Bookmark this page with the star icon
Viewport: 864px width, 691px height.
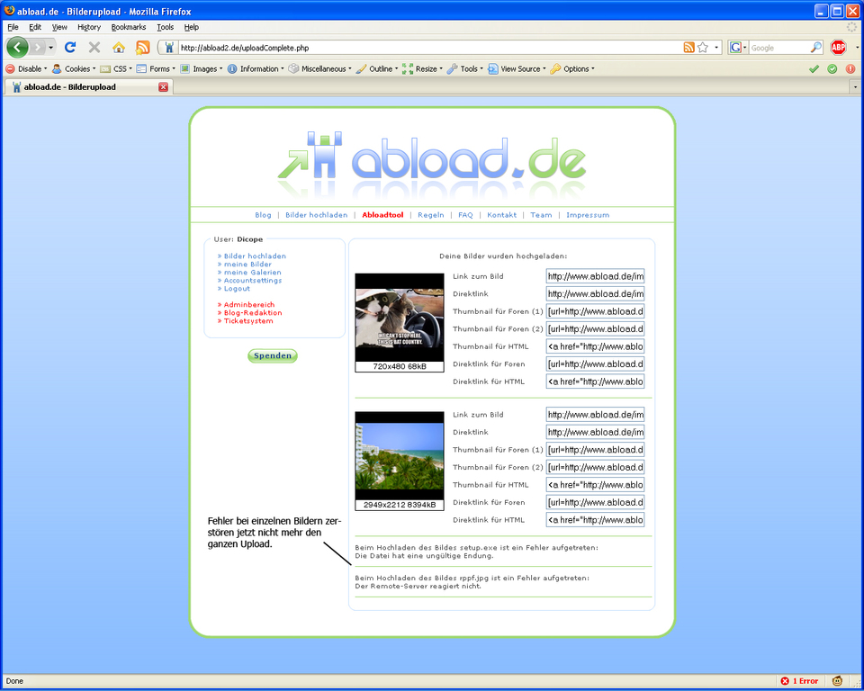pyautogui.click(x=703, y=48)
